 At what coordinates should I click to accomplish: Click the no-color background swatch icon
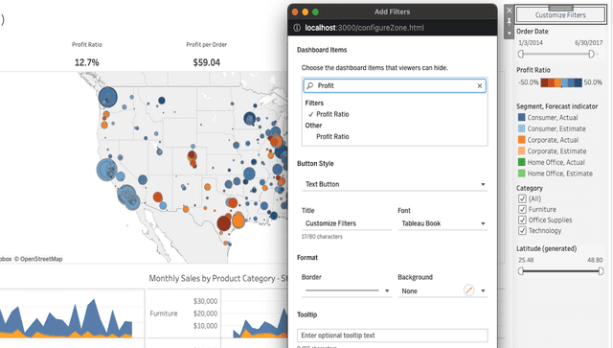click(468, 290)
